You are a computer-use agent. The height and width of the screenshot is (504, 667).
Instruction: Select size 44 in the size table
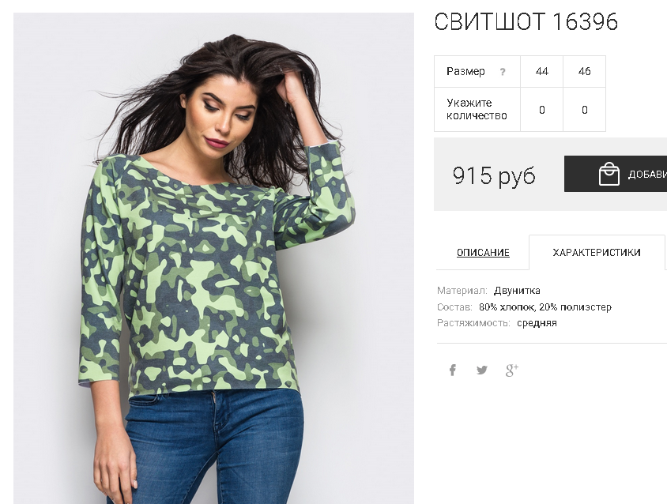click(x=541, y=71)
